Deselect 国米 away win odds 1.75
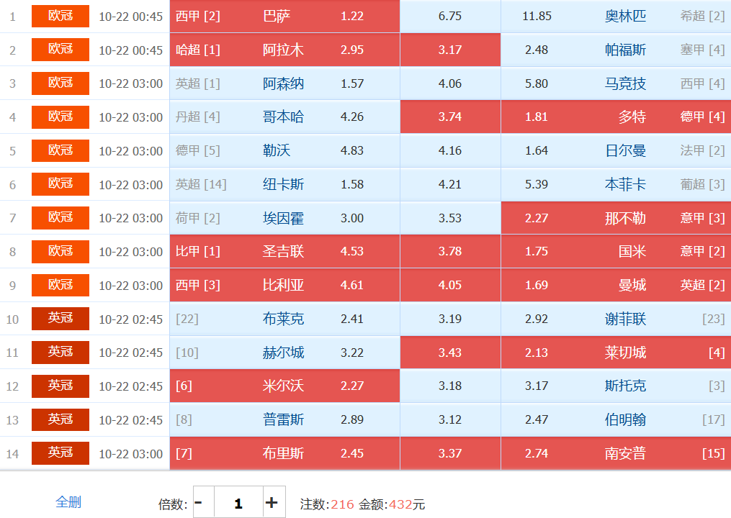 click(x=616, y=251)
